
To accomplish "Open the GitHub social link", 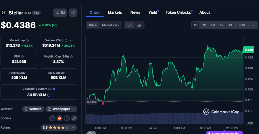I will coord(67,118).
